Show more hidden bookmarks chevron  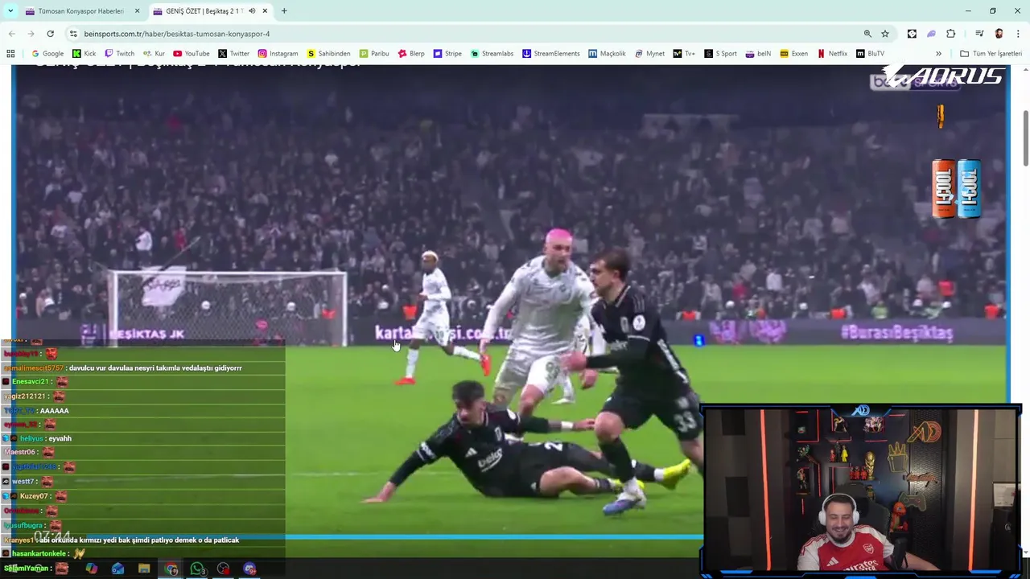[x=938, y=54]
